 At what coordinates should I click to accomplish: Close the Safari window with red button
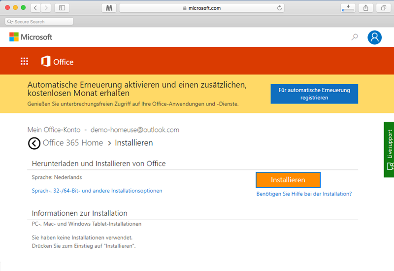tap(7, 8)
